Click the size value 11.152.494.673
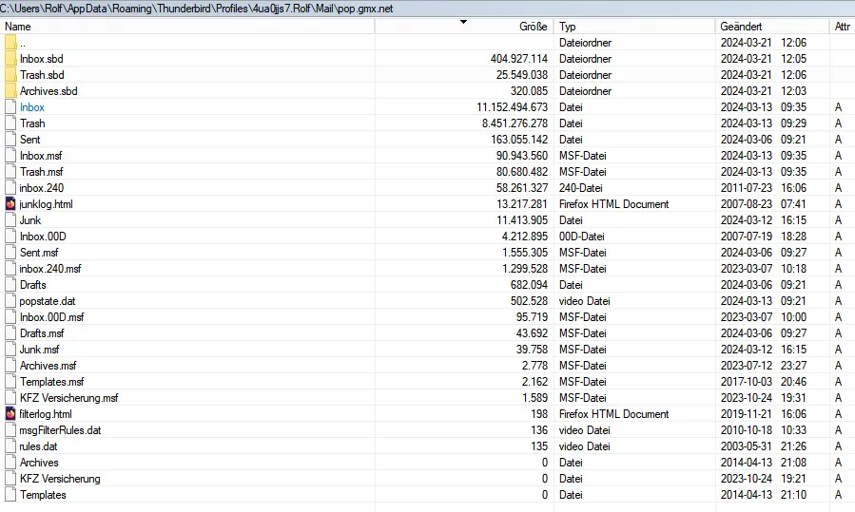This screenshot has height=512, width=855. [x=512, y=107]
